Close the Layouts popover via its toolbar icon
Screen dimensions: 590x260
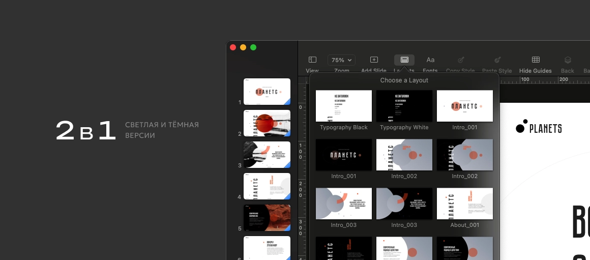click(x=404, y=60)
